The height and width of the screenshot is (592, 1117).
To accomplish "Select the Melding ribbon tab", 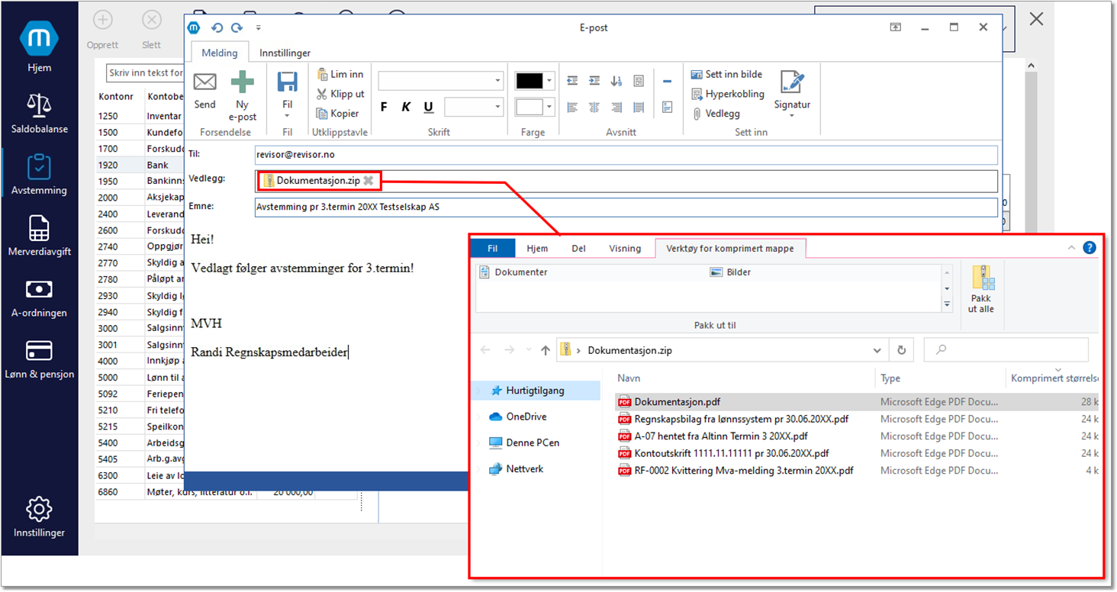I will click(x=220, y=53).
